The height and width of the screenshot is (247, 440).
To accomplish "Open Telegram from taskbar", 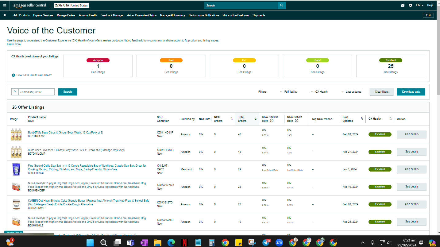I will (266, 243).
